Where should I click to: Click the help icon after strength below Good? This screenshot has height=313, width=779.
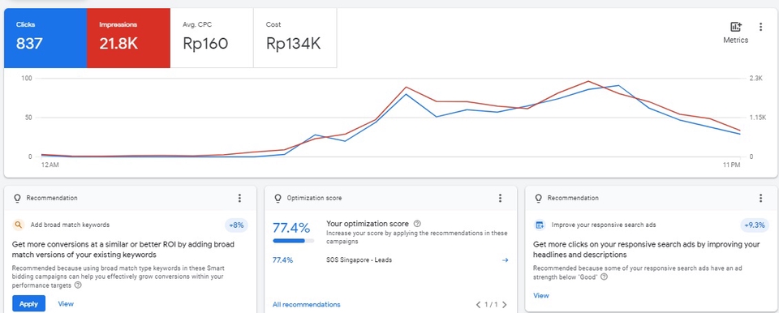604,277
